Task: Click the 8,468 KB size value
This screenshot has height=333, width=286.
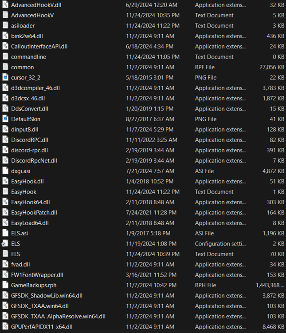Action: coord(273,327)
